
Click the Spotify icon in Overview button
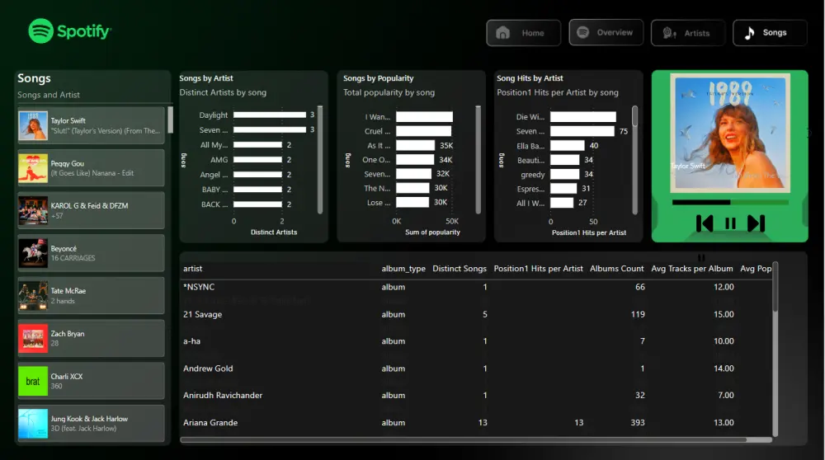(x=583, y=32)
